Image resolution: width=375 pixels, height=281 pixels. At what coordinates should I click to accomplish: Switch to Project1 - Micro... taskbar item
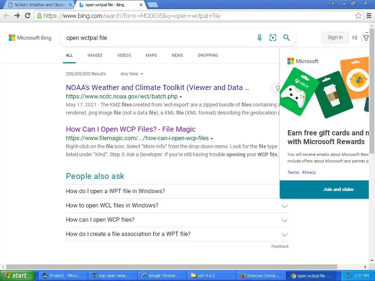63,276
